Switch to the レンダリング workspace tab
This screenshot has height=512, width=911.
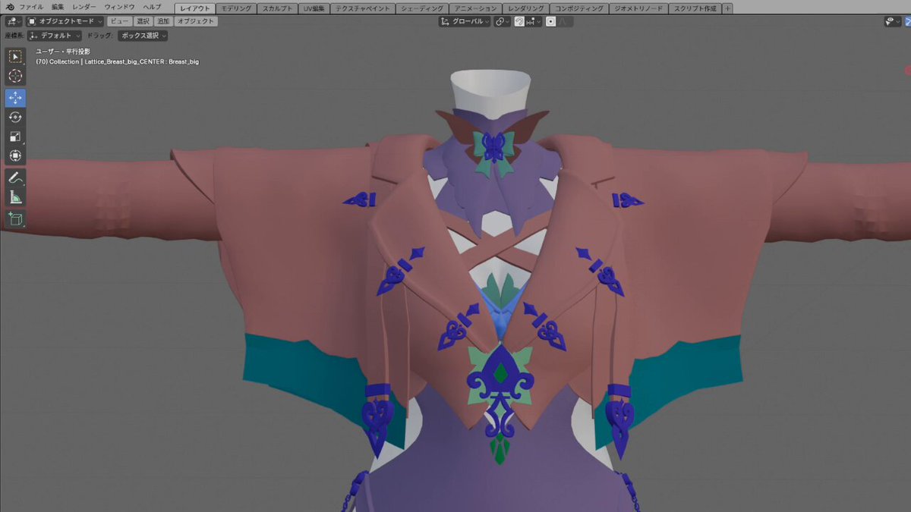pyautogui.click(x=526, y=8)
